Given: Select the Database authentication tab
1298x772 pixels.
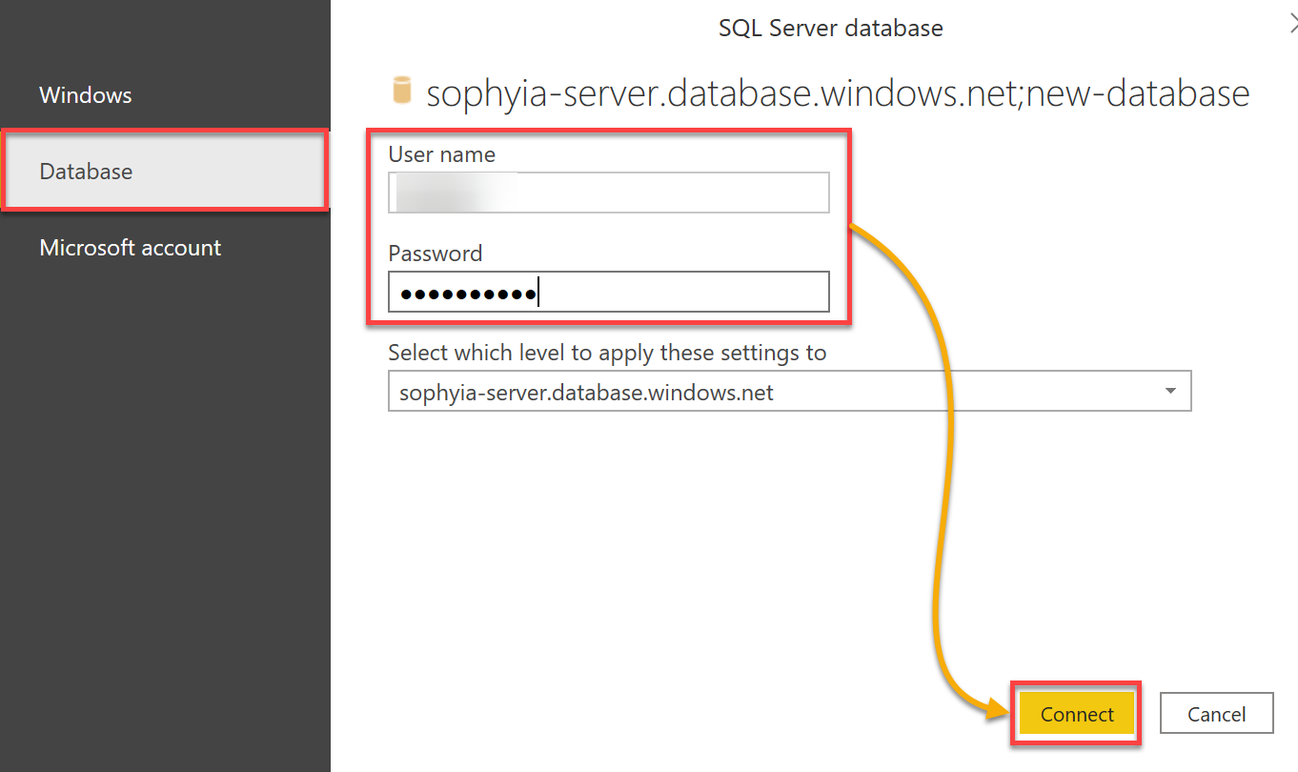Looking at the screenshot, I should point(165,172).
